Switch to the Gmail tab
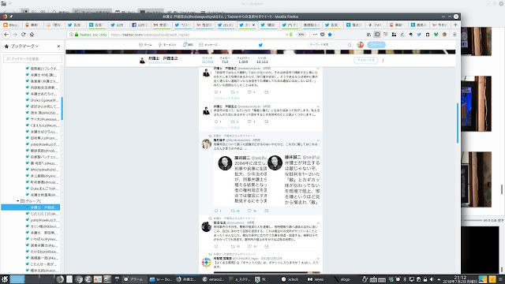 [x=161, y=24]
